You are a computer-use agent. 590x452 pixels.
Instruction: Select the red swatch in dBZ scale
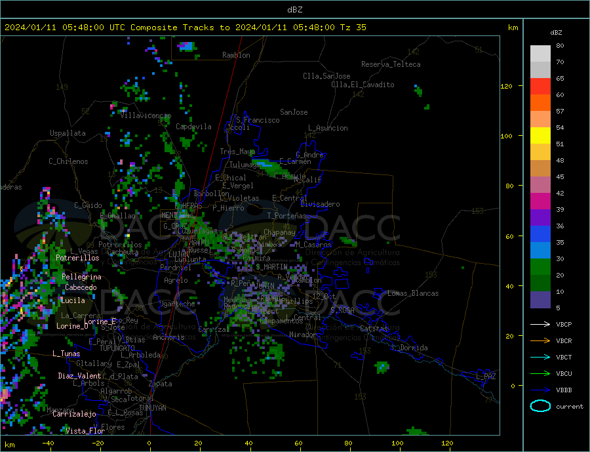540,87
